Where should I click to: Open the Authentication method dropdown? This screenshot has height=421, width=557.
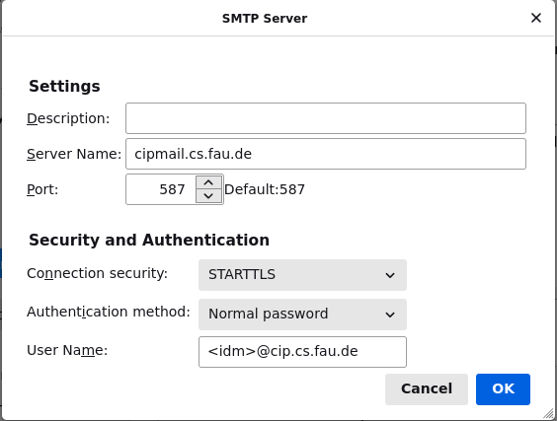click(302, 315)
